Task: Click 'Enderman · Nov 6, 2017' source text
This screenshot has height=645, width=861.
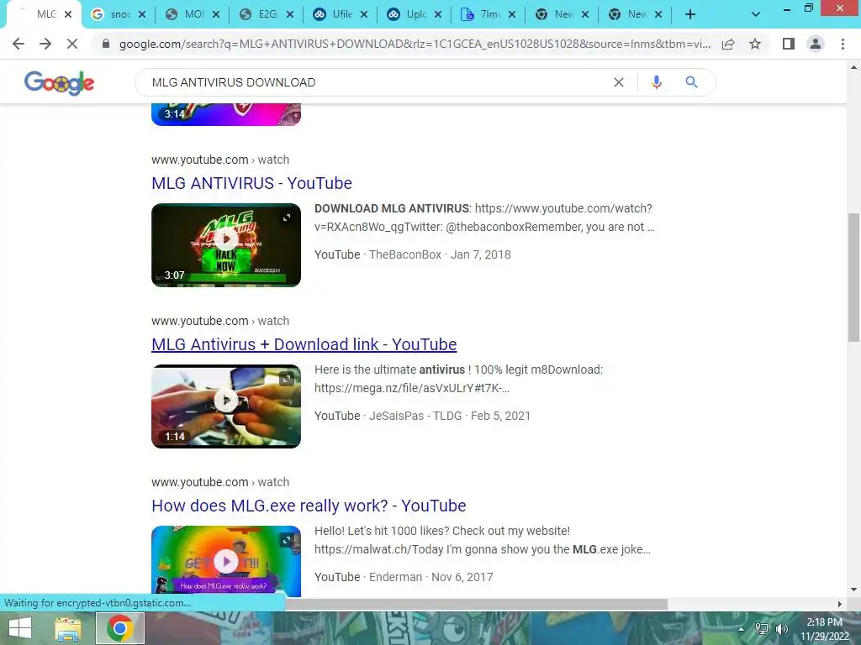Action: 431,577
